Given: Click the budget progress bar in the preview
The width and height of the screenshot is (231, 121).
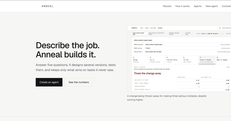Looking at the screenshot, I should tap(218, 34).
